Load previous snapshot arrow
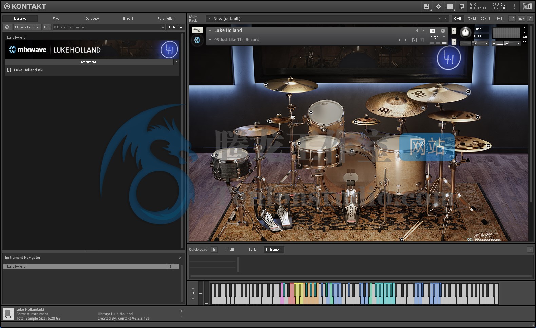536x328 pixels. [399, 40]
